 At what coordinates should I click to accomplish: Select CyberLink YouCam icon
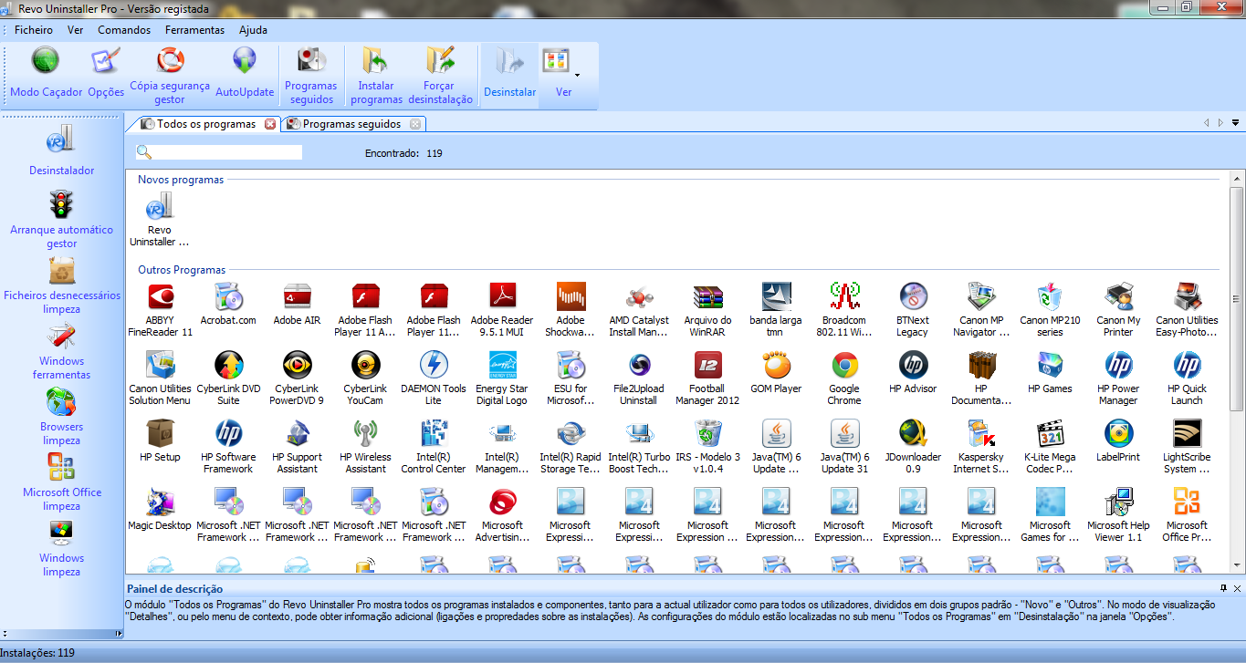365,378
